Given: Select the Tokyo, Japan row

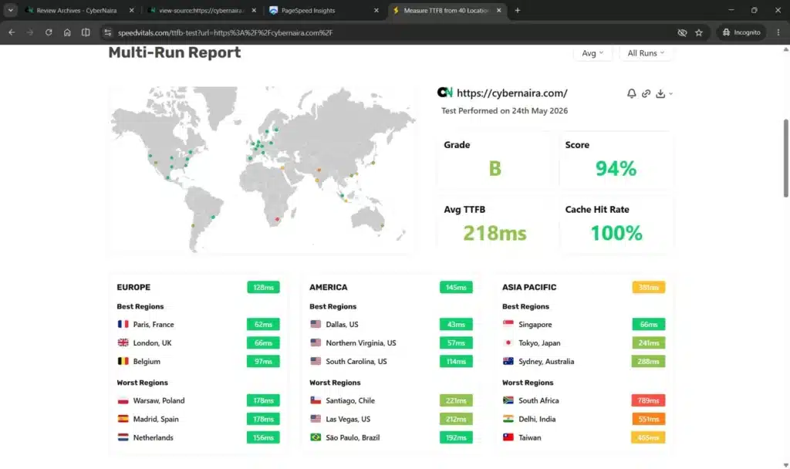Looking at the screenshot, I should [x=583, y=343].
